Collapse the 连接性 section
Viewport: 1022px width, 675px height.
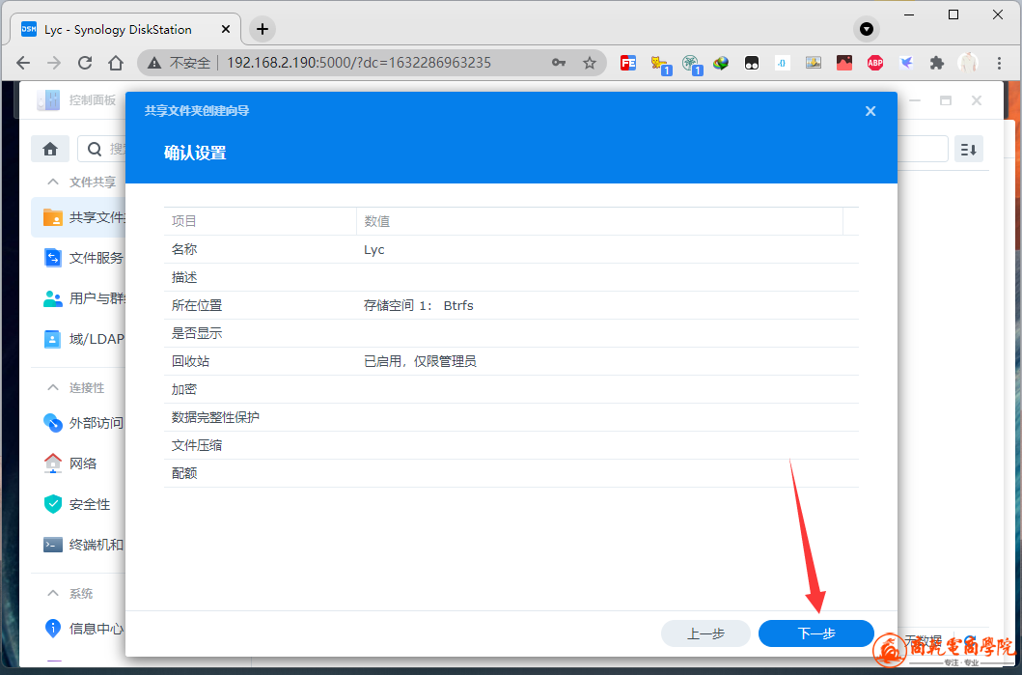coord(53,388)
